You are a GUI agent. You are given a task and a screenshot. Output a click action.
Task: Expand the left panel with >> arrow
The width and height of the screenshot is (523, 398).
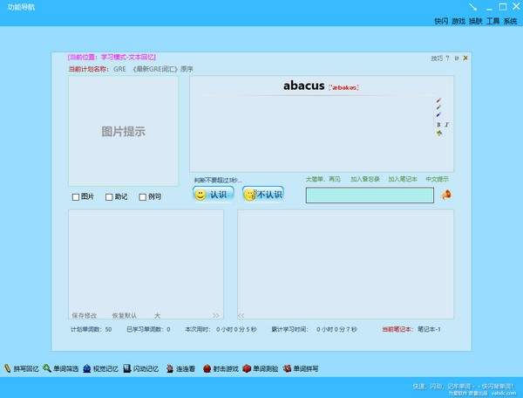pos(216,315)
